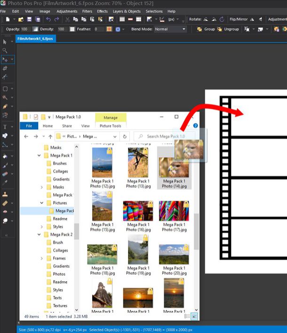Viewport: 287px width, 333px height.
Task: Open the (px) units dropdown arrow
Action: 177,19
